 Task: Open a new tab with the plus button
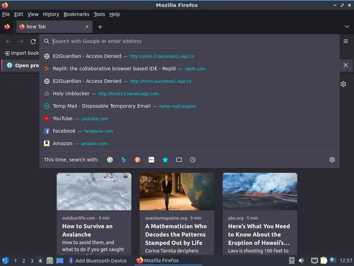[x=100, y=27]
